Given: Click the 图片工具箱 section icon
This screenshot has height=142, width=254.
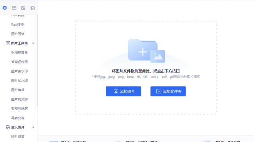Looking at the screenshot, I should click(x=8, y=43).
